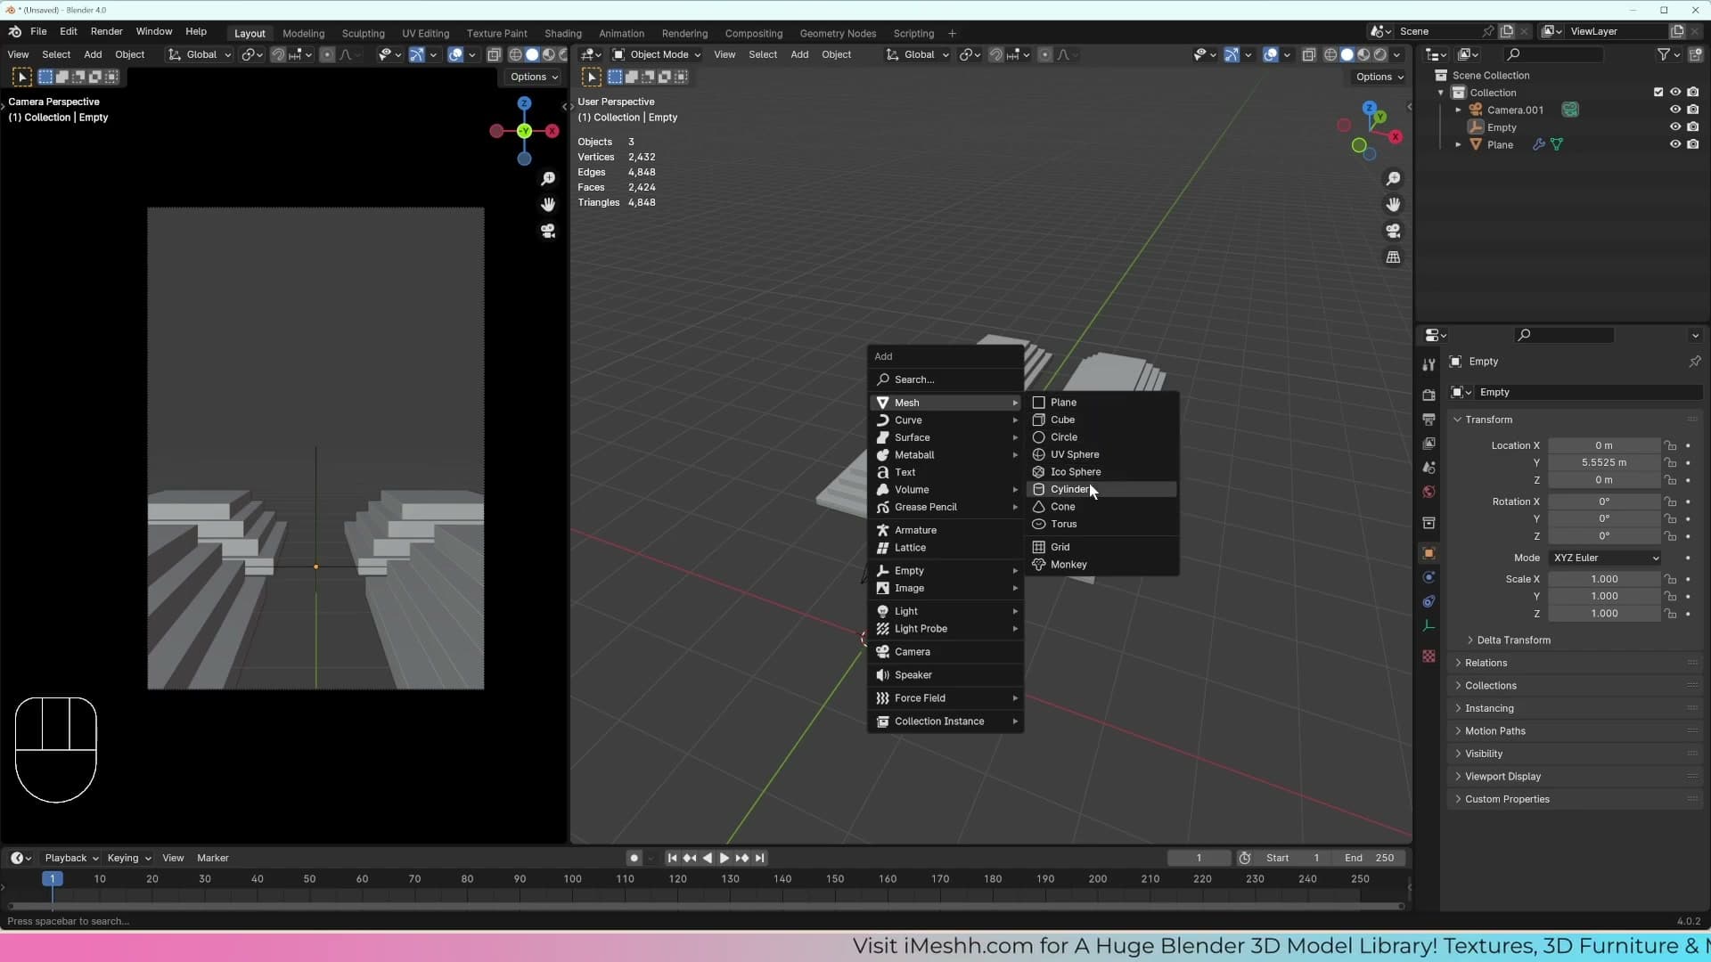This screenshot has width=1711, height=962.
Task: Click the zoom magnifier in the Camera Perspective viewport
Action: [x=548, y=179]
